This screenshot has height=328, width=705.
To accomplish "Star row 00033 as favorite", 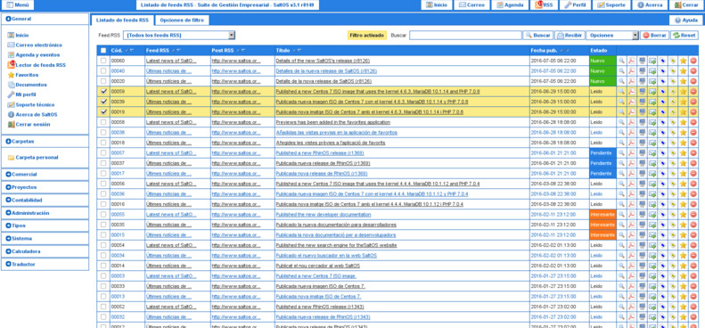I will (683, 286).
